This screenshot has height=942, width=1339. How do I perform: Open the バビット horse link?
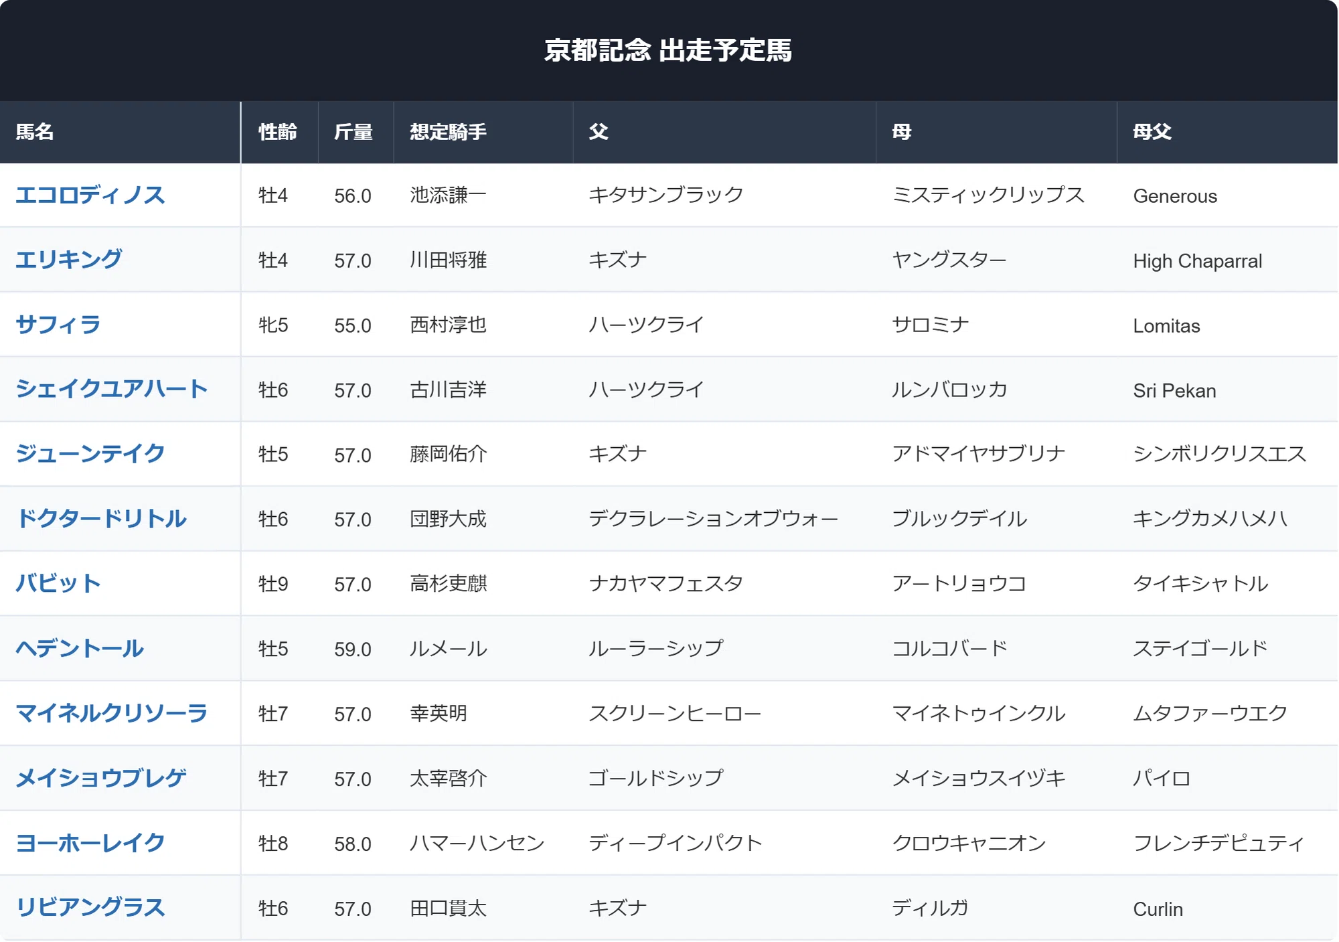click(58, 584)
